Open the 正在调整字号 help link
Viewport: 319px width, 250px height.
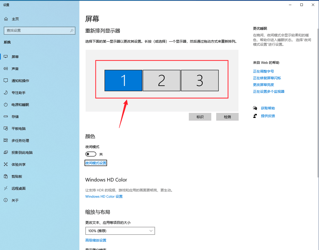point(263,71)
